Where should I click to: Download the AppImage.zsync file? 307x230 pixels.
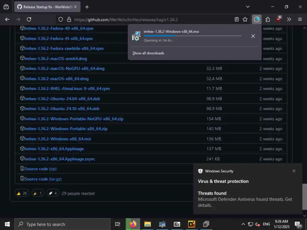pos(60,159)
